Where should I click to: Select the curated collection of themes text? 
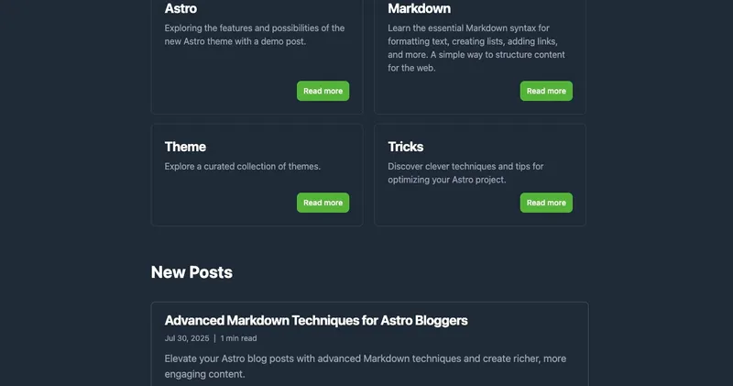click(242, 167)
